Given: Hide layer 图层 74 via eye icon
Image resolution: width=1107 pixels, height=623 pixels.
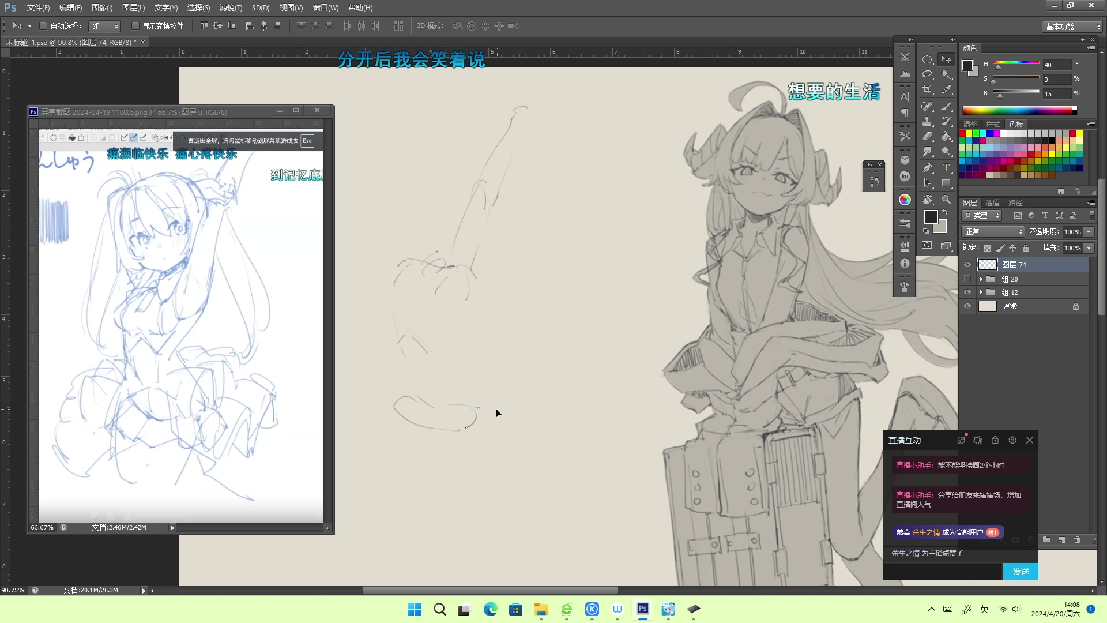Looking at the screenshot, I should pyautogui.click(x=967, y=265).
